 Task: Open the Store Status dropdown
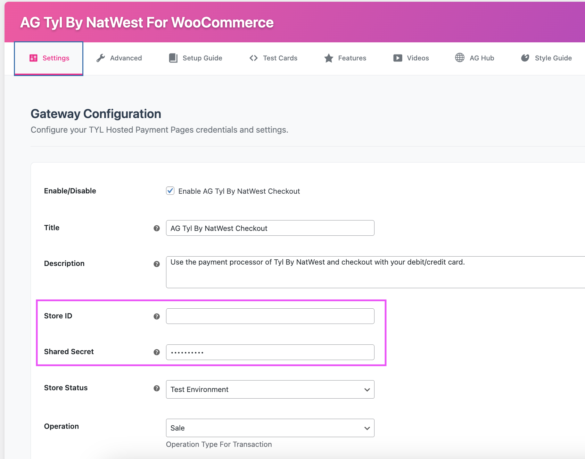click(270, 389)
